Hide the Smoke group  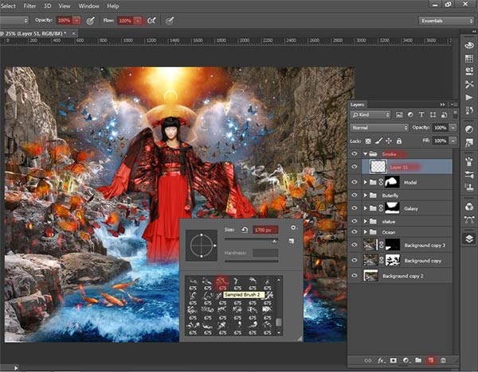pos(354,154)
